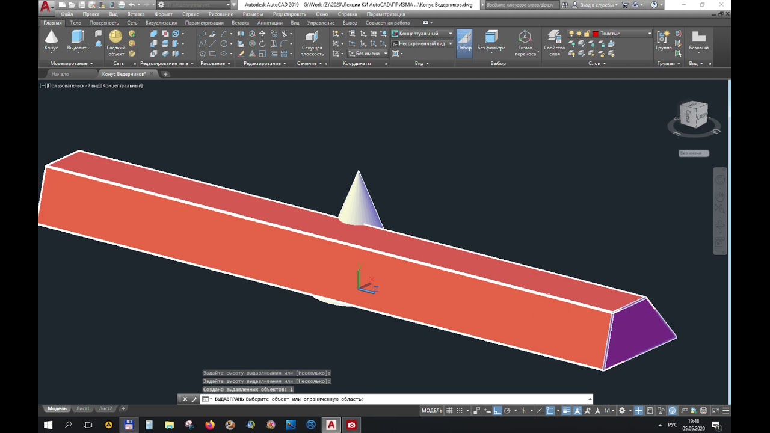Toggle lineweight display in status bar
770x433 pixels.
click(x=567, y=410)
